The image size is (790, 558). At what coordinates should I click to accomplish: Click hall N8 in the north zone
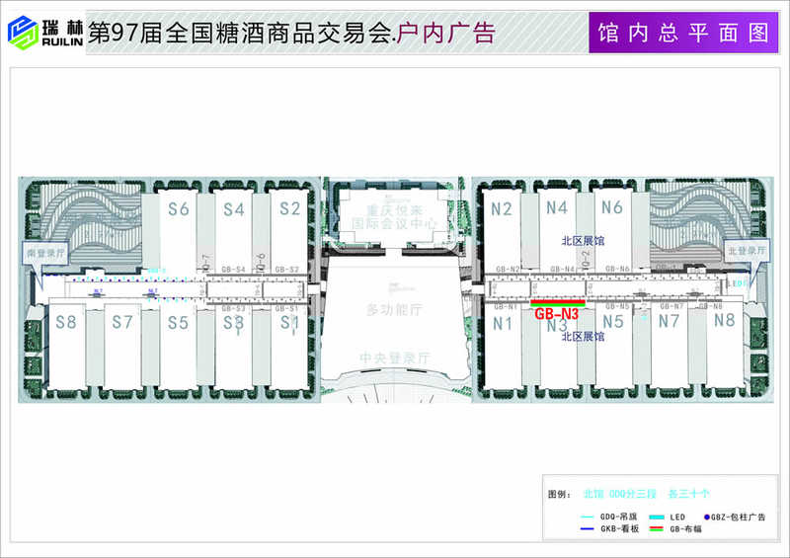724,321
